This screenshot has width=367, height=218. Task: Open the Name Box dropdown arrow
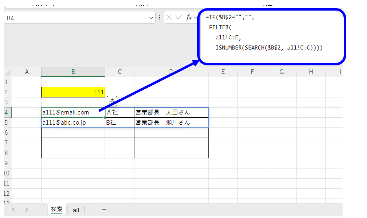(x=152, y=18)
